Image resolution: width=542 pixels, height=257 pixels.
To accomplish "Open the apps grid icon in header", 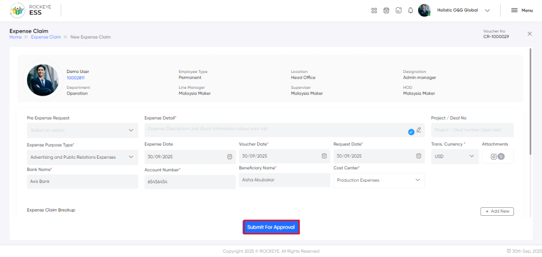I will (x=374, y=10).
